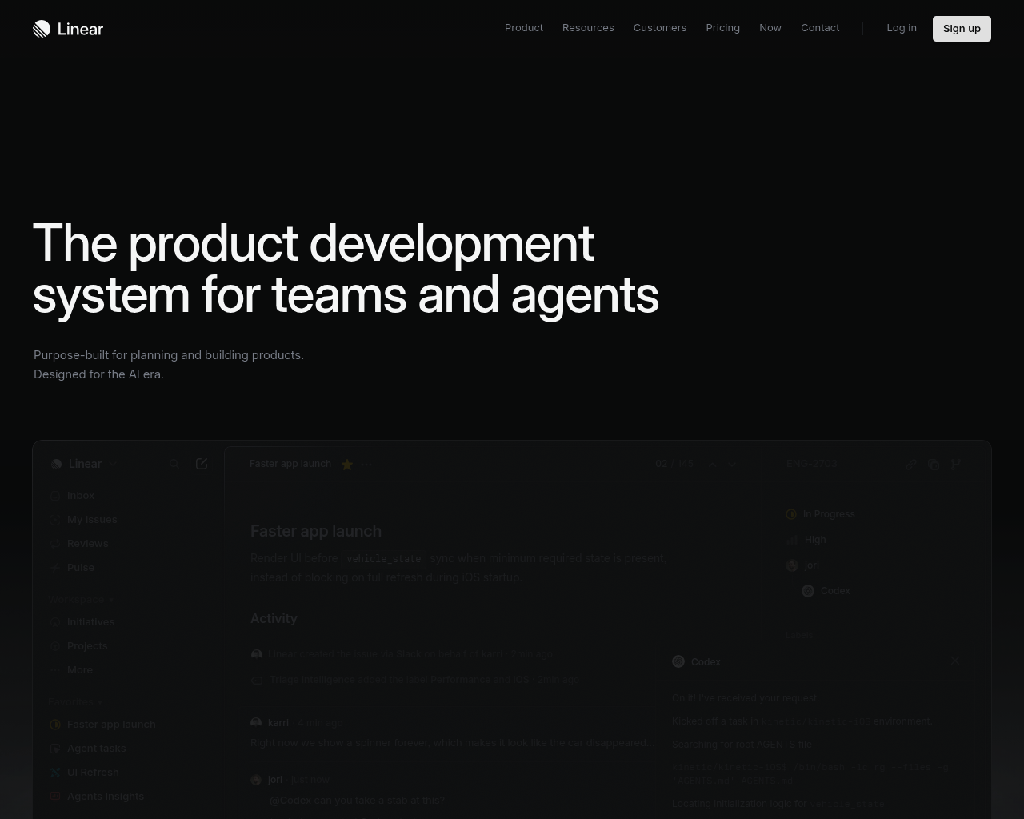The height and width of the screenshot is (819, 1024).
Task: Click the compose new issue icon
Action: pyautogui.click(x=202, y=464)
